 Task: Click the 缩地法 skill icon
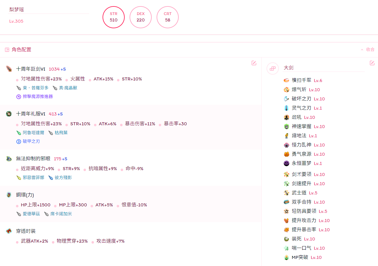286,136
